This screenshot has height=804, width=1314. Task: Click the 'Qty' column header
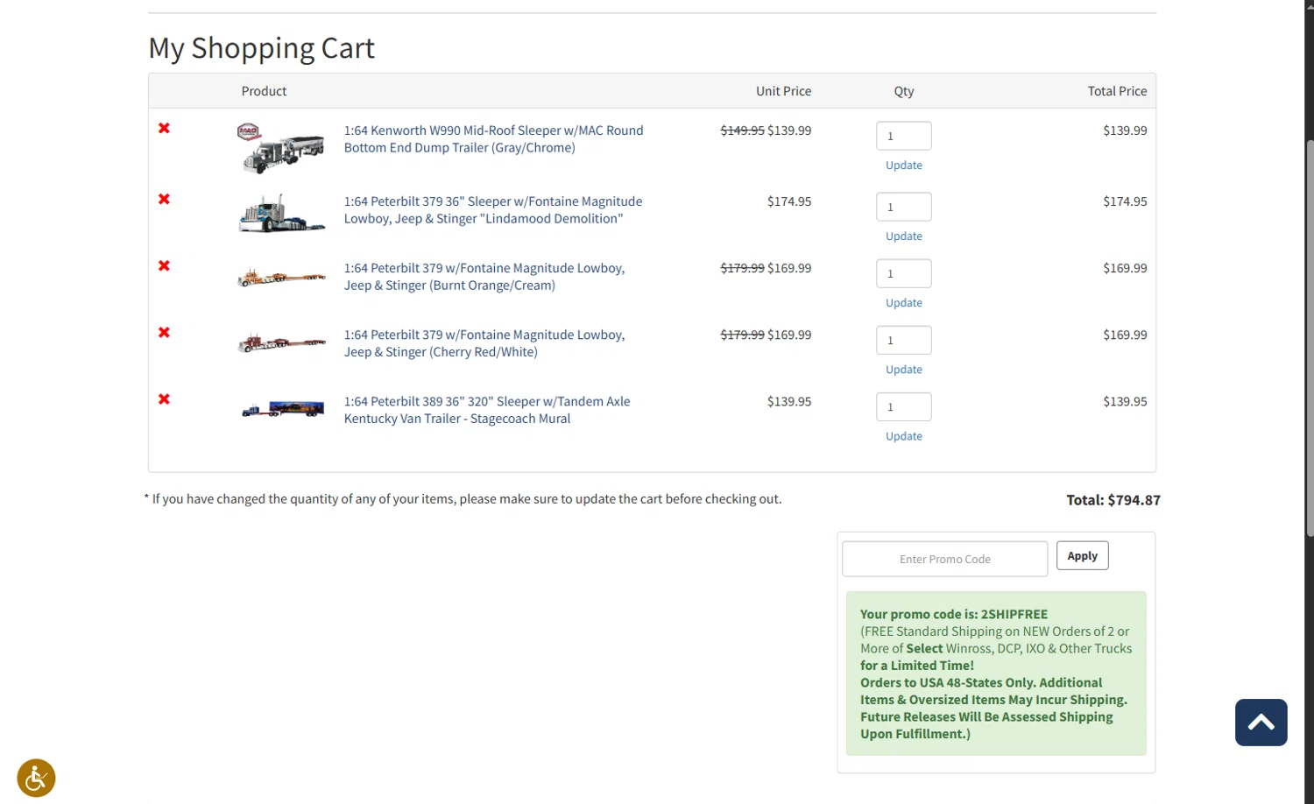pos(904,91)
